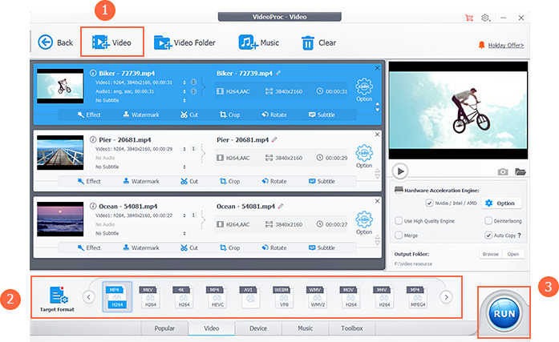
Task: Rename Ocean output file with pencil icon
Action: [281, 206]
